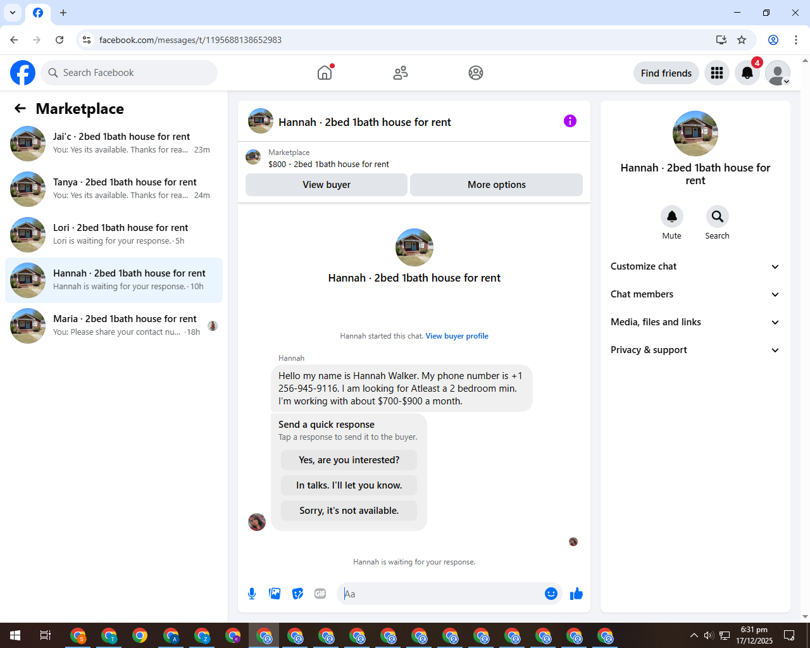The height and width of the screenshot is (648, 810).
Task: Mute the Hannah conversation
Action: pos(672,216)
